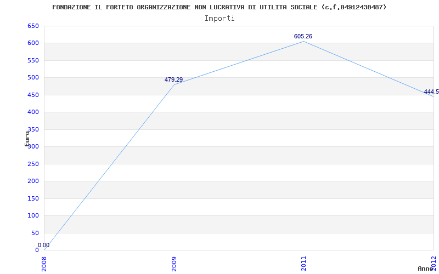The image size is (439, 274).
Task: Click the 150 y-axis tick label
Action: pos(33,198)
